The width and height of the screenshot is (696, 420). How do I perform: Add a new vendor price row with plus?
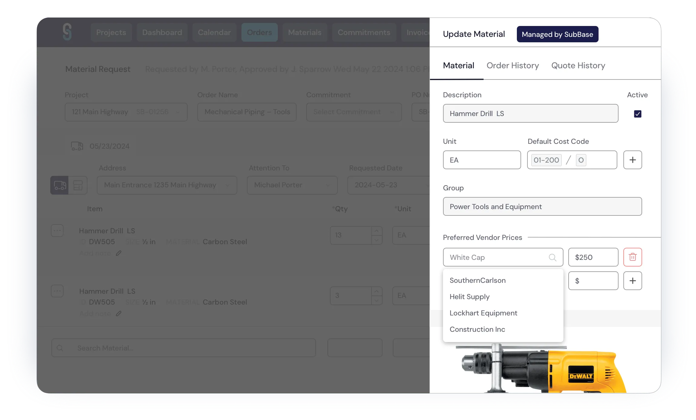pyautogui.click(x=632, y=281)
